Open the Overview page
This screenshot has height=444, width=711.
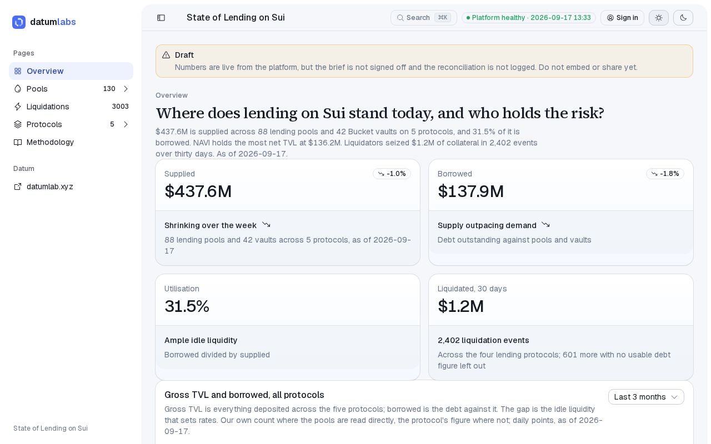(71, 71)
